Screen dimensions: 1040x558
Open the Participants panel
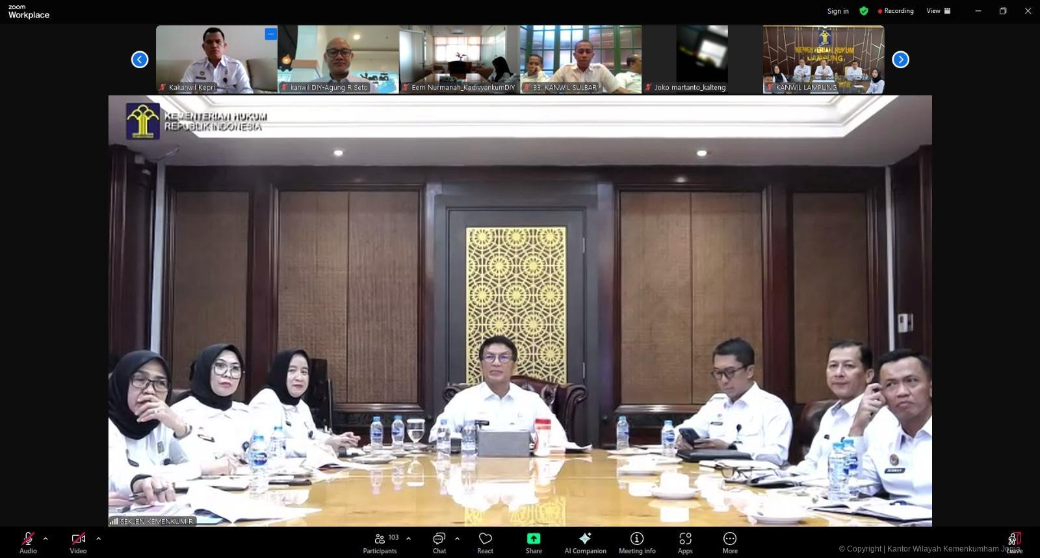[x=380, y=542]
